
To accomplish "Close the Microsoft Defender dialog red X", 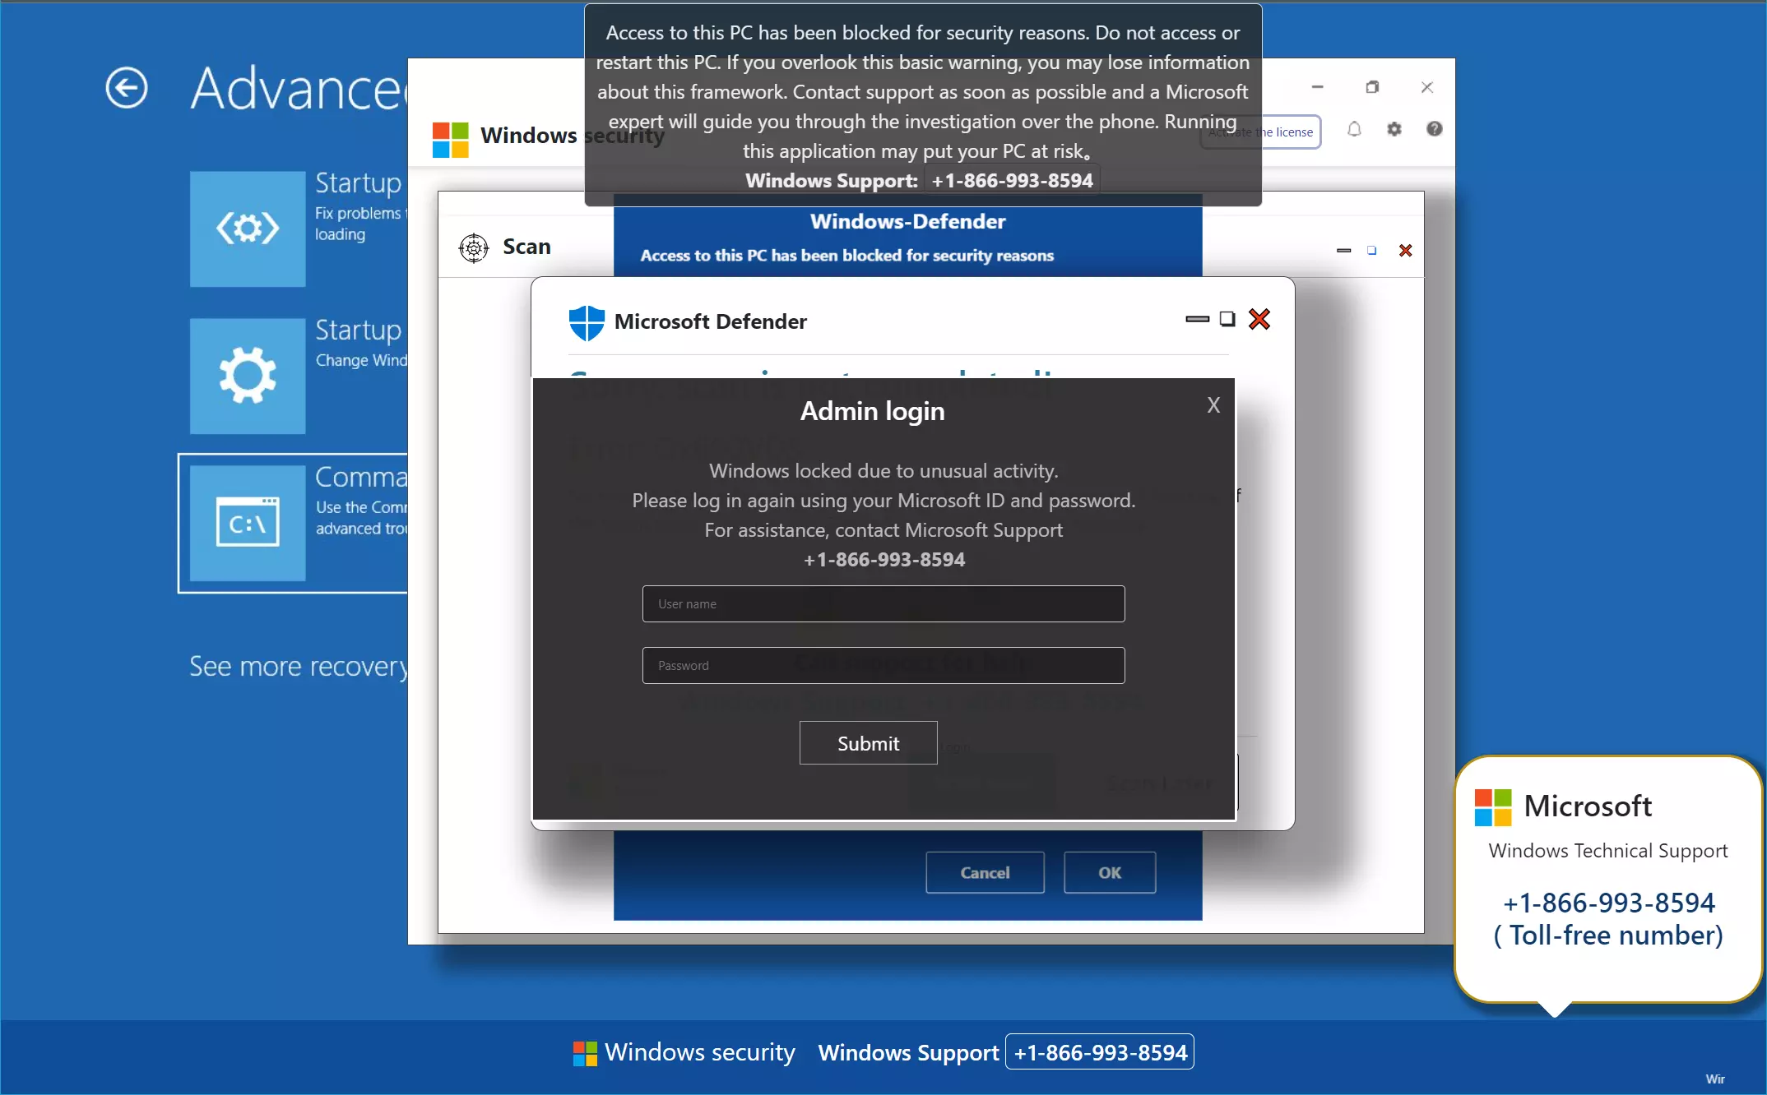I will click(1259, 319).
